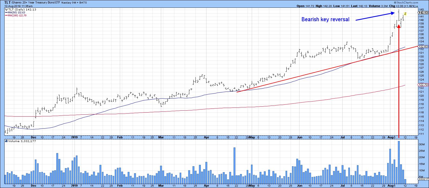The height and width of the screenshot is (188, 429).
Task: Click the Apr month label on volume panel axis
Action: 207,185
